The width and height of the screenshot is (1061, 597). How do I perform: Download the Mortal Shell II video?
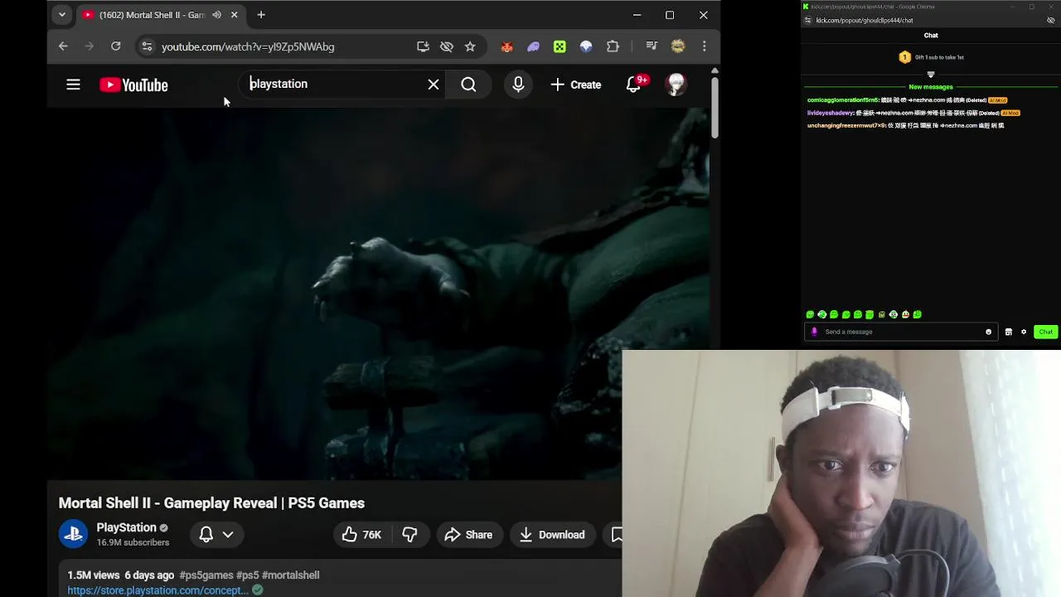tap(552, 535)
